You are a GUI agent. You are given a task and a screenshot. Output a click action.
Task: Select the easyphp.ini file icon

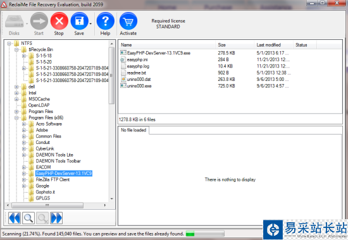tap(123, 59)
